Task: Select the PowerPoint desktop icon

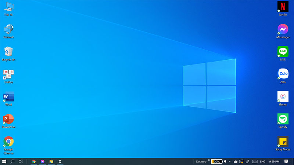Action: (x=8, y=121)
